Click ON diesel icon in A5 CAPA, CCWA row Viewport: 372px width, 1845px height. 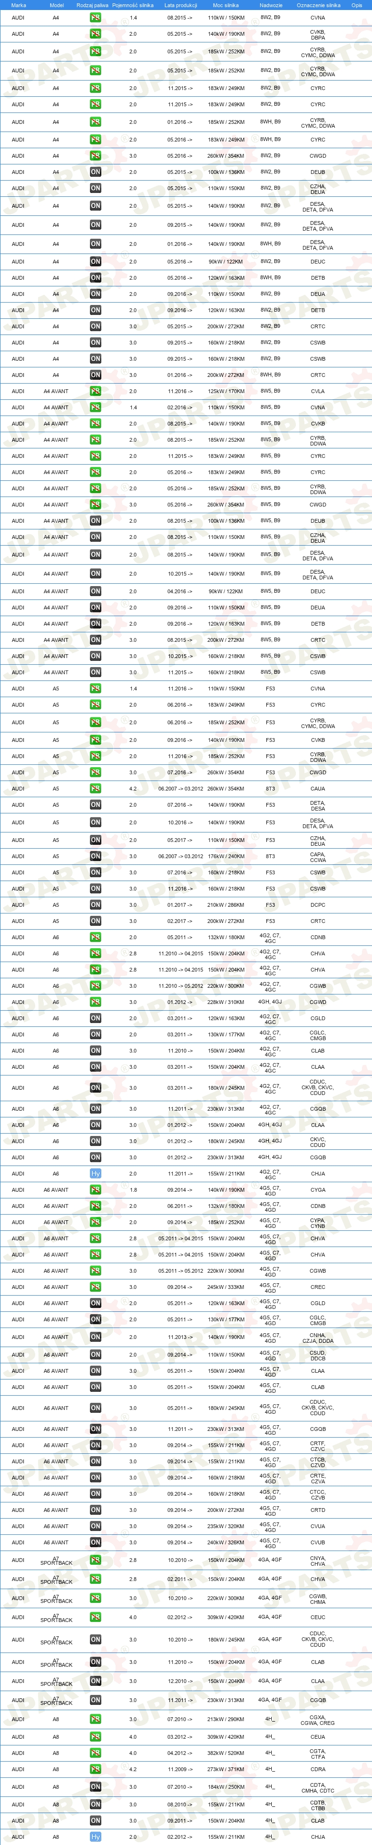pos(95,856)
